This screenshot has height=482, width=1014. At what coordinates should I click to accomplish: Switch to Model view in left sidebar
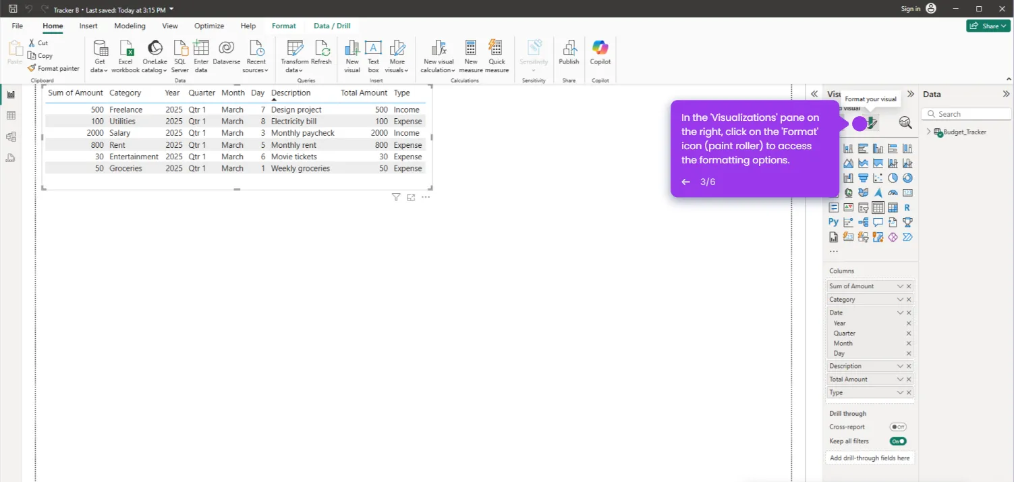(11, 137)
